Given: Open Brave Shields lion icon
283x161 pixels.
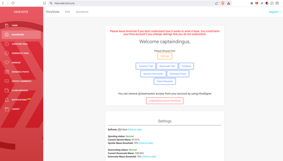Looking at the screenshot, I should [223, 3].
